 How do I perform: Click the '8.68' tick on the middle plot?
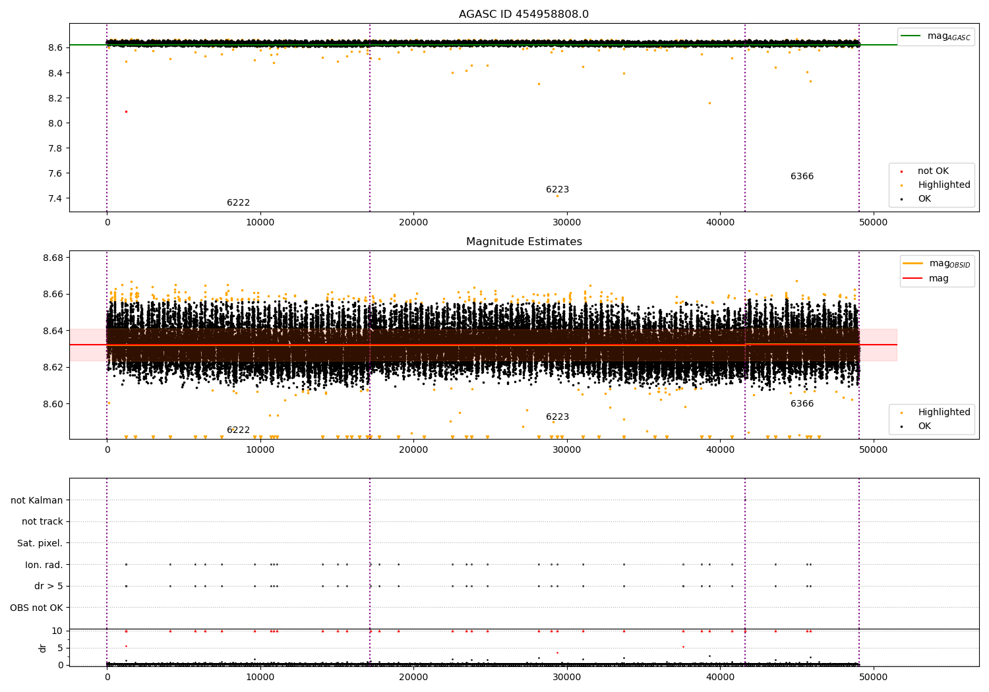pos(53,258)
